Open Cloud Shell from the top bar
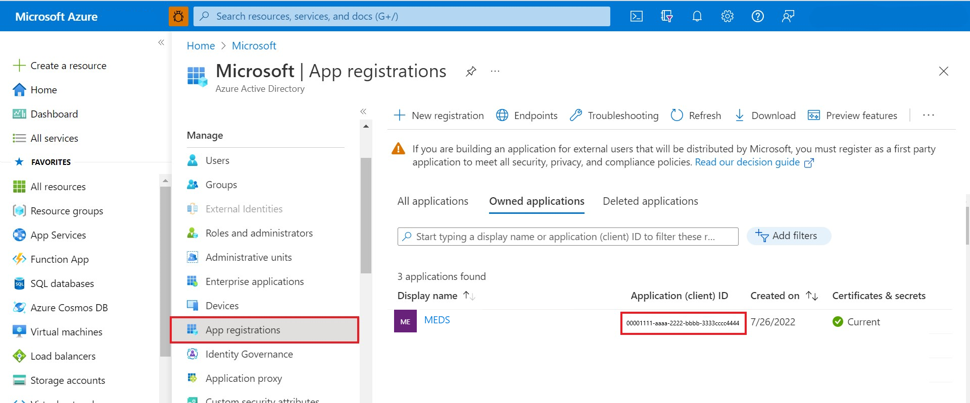970x403 pixels. pos(636,16)
